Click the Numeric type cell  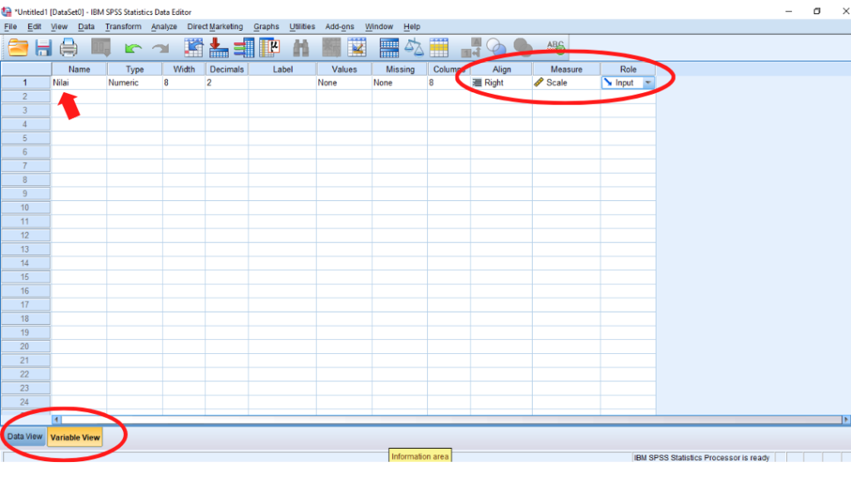135,82
